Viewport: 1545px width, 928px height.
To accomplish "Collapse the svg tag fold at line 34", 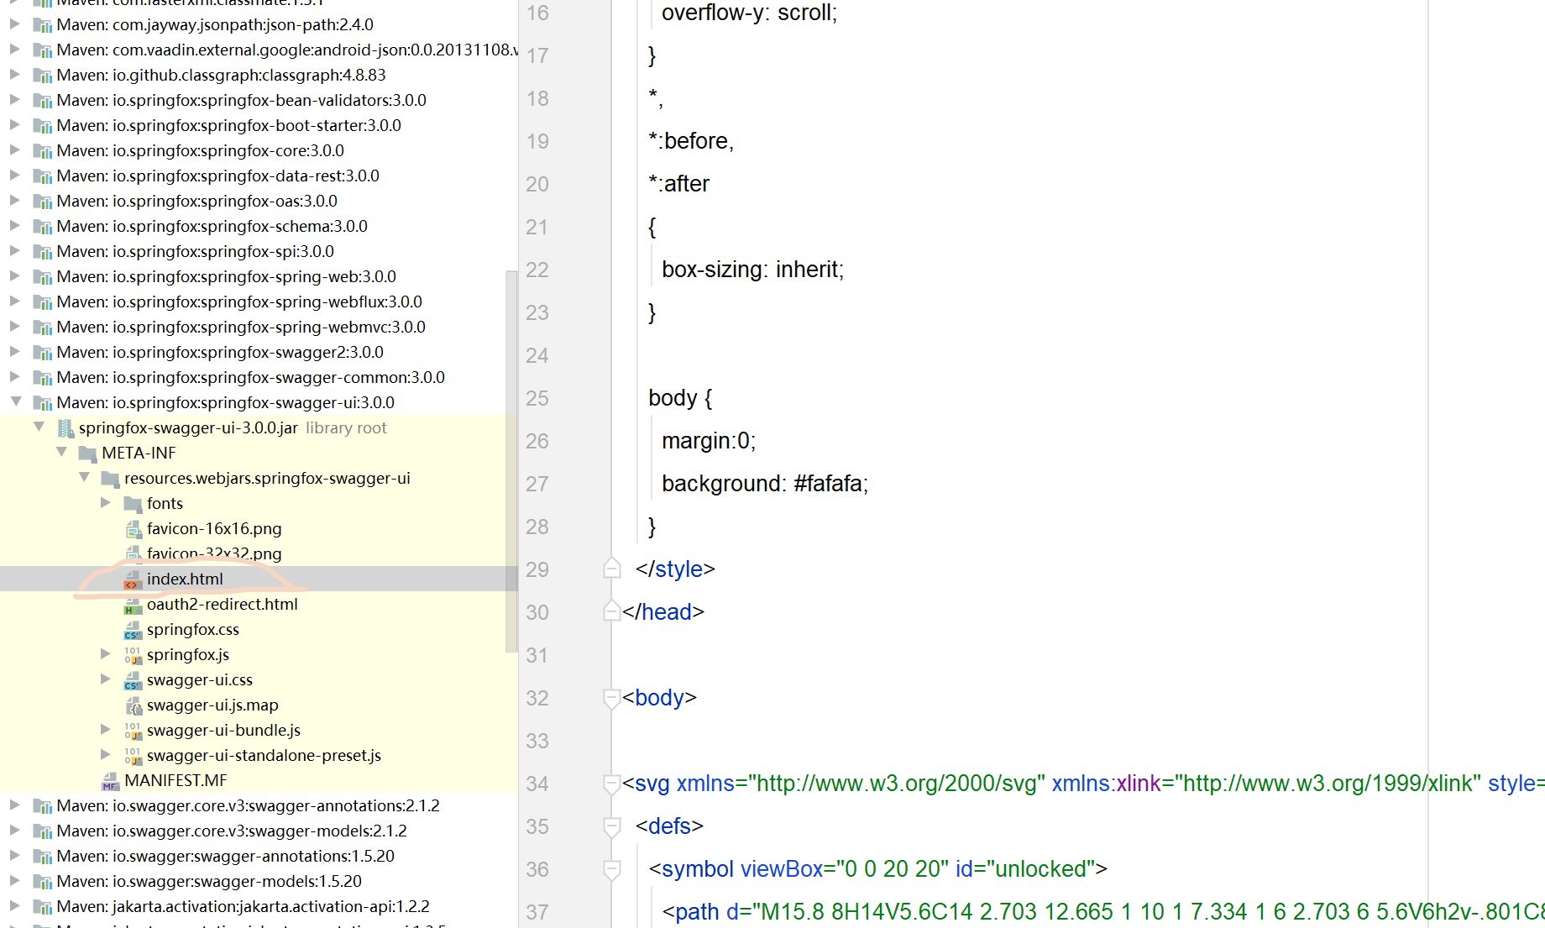I will pos(612,784).
